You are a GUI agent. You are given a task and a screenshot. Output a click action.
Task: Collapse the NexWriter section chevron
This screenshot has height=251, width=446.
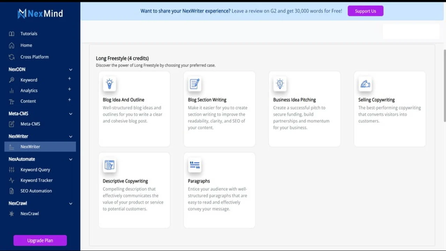coord(71,137)
